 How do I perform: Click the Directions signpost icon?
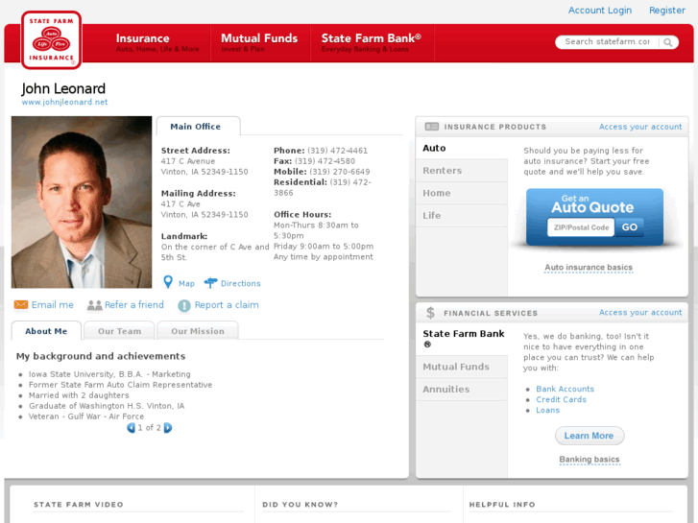(210, 283)
